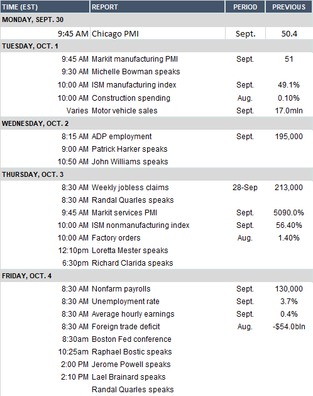This screenshot has height=396, width=313.
Task: Click the Markit manufacturing PMI entry
Action: coord(135,59)
